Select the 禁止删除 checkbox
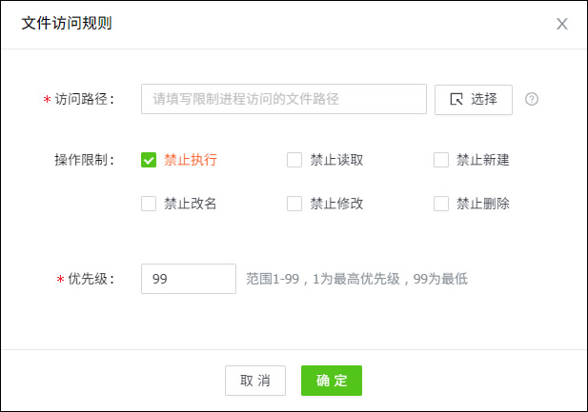Image resolution: width=588 pixels, height=412 pixels. (441, 204)
